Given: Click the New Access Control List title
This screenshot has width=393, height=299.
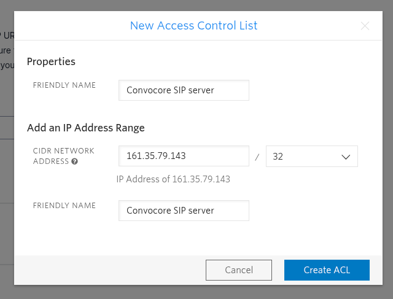Looking at the screenshot, I should point(193,26).
